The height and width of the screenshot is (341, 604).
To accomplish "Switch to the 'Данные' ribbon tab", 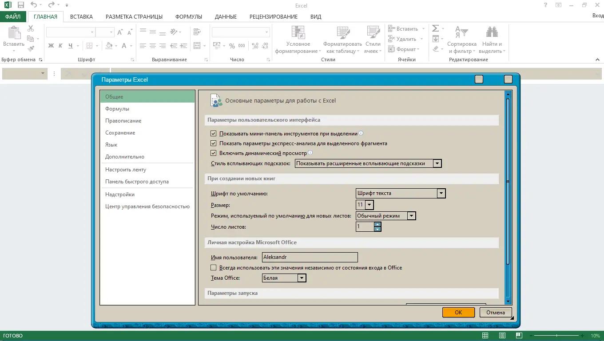I will (226, 17).
